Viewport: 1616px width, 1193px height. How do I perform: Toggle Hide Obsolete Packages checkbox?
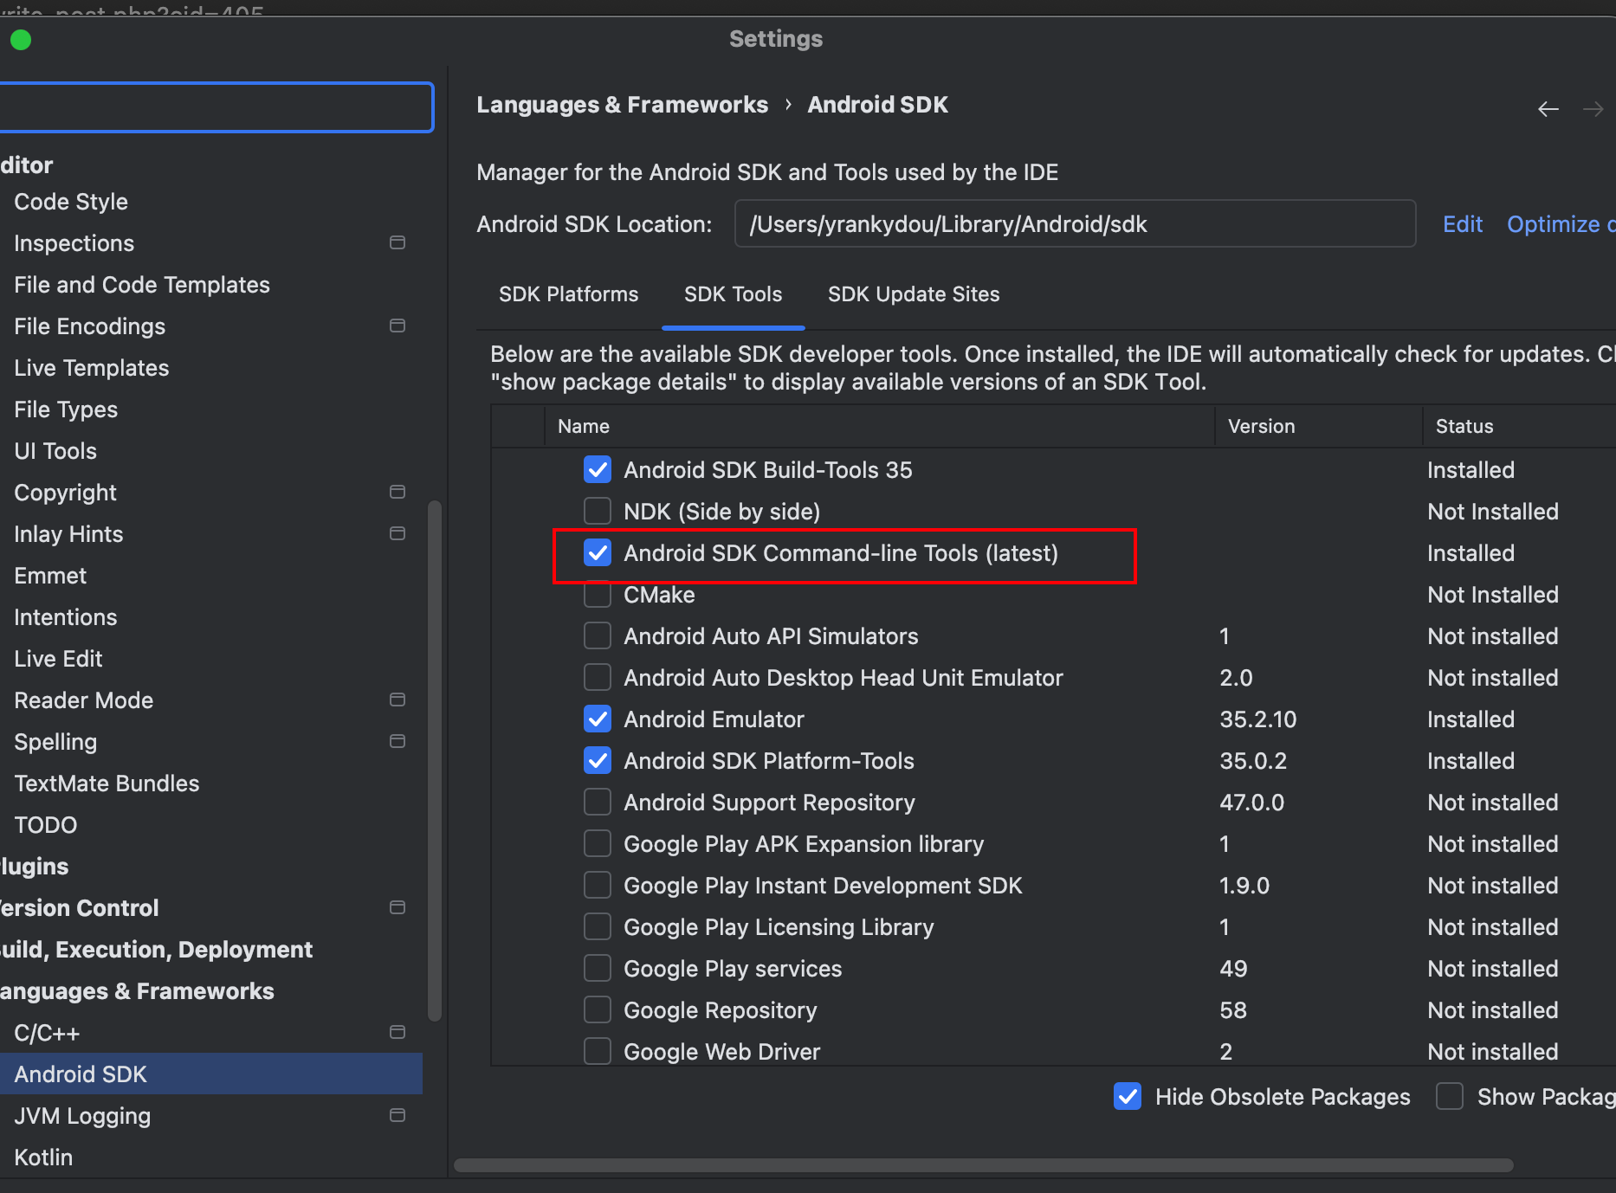pyautogui.click(x=1128, y=1096)
